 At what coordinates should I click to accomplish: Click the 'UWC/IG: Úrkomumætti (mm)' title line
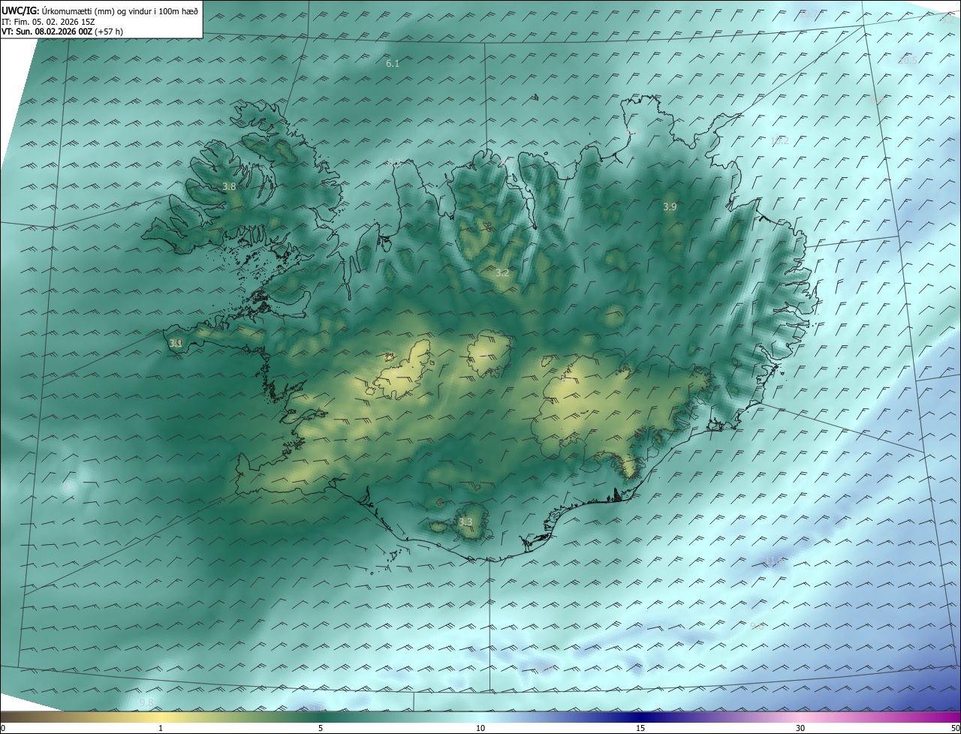pyautogui.click(x=100, y=11)
